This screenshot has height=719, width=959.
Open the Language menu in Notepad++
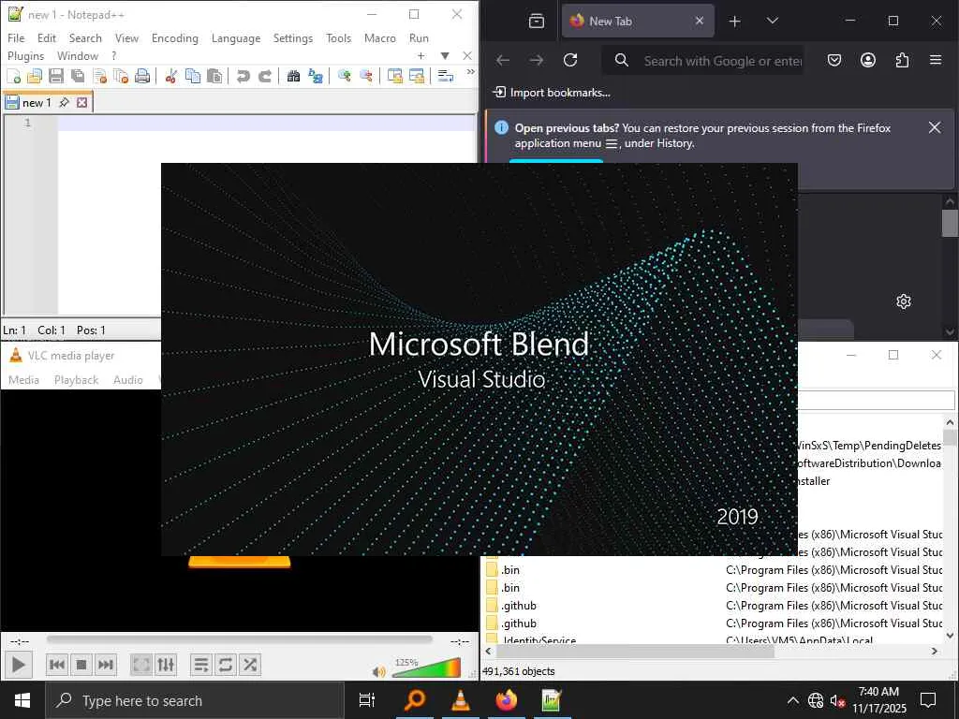coord(235,37)
